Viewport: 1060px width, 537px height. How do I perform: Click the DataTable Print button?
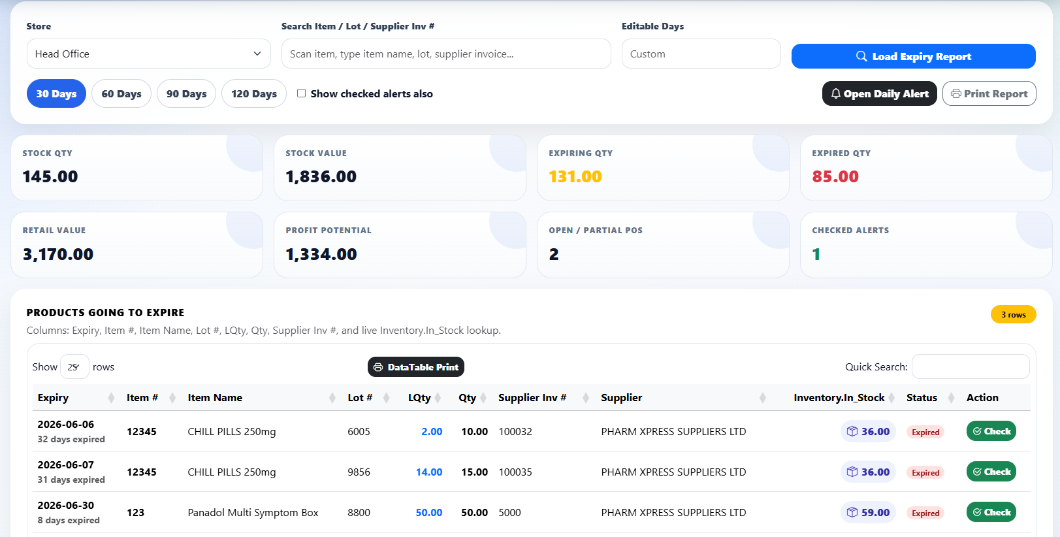pos(416,367)
